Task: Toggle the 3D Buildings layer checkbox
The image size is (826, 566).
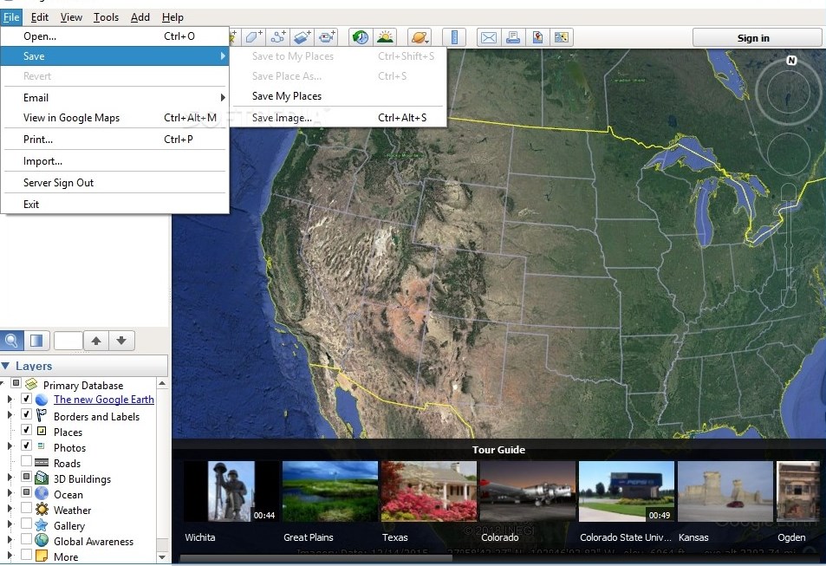Action: 26,477
